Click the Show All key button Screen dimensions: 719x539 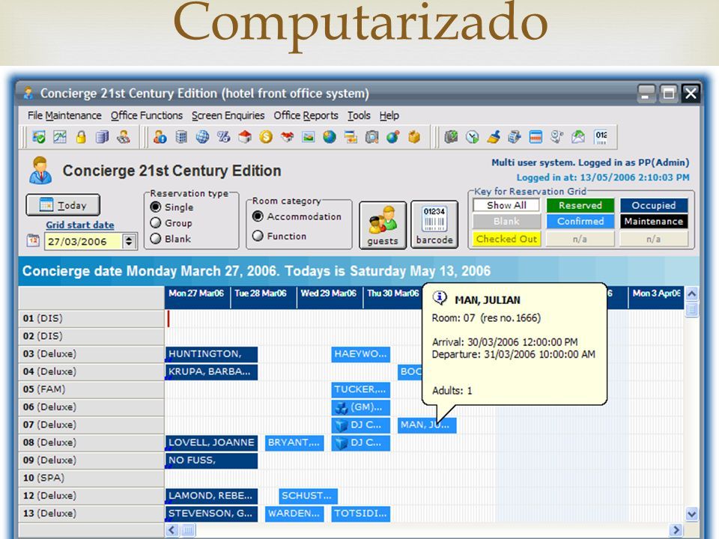click(x=506, y=205)
